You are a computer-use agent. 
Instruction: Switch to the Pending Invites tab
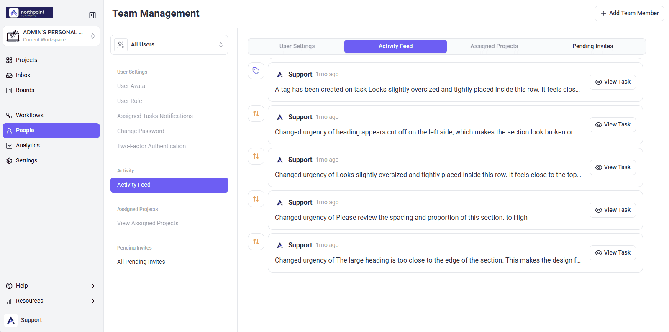pyautogui.click(x=592, y=46)
